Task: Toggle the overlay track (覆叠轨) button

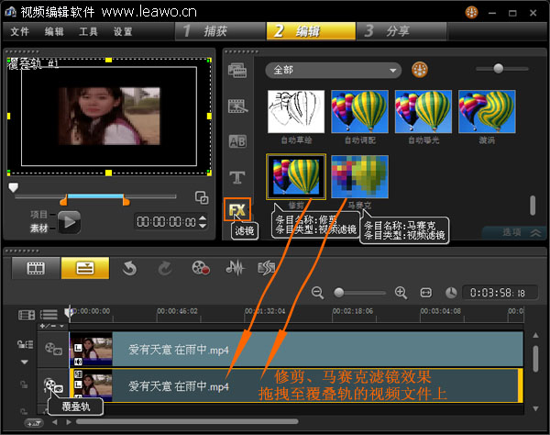Action: [53, 388]
